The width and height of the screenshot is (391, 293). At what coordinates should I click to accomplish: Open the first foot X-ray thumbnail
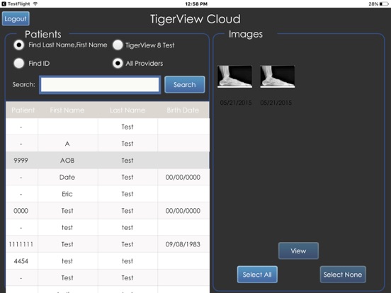(234, 76)
